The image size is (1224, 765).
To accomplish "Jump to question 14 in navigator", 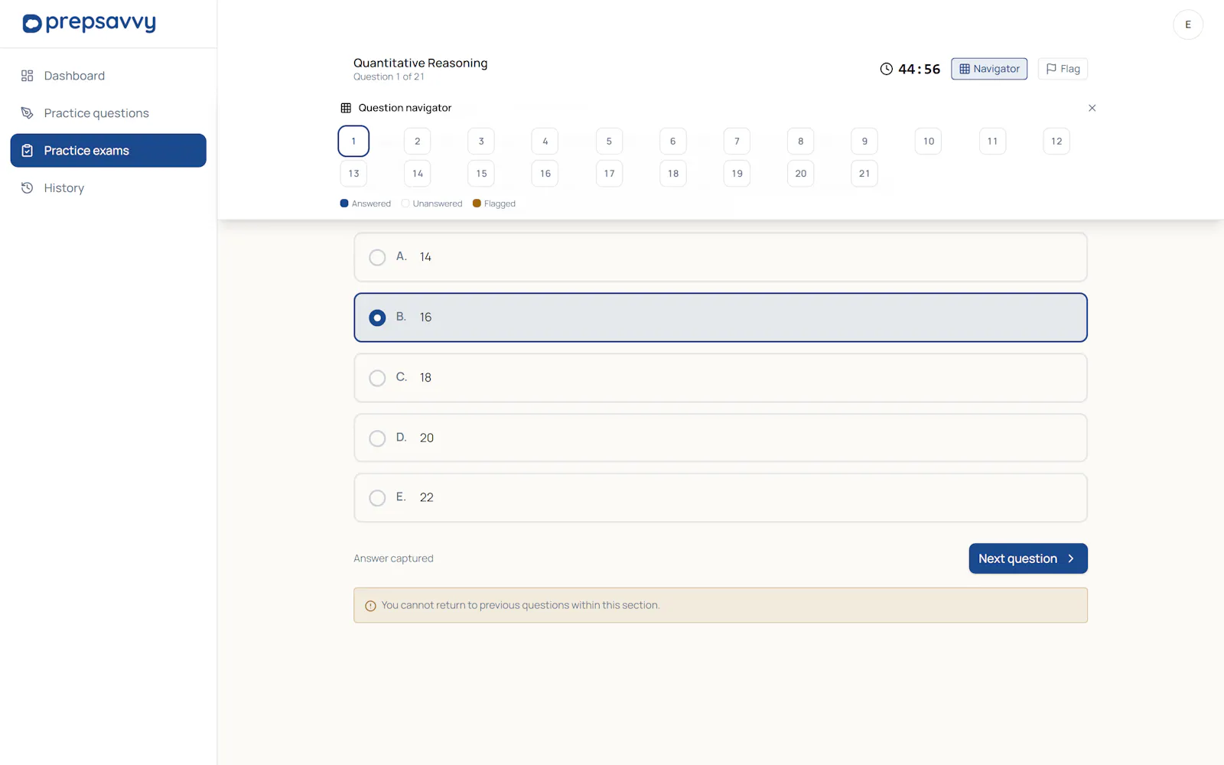I will [x=417, y=174].
